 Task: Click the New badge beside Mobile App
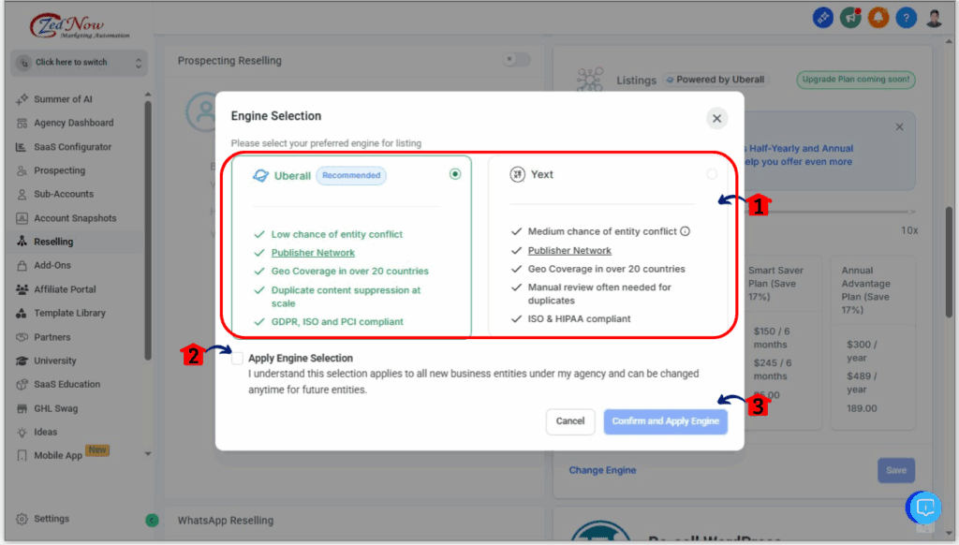click(97, 450)
